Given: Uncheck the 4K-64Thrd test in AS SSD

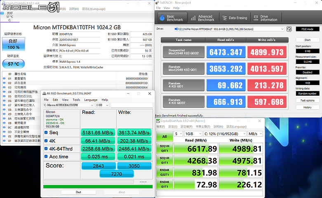Looking at the screenshot, I should 46,148.
